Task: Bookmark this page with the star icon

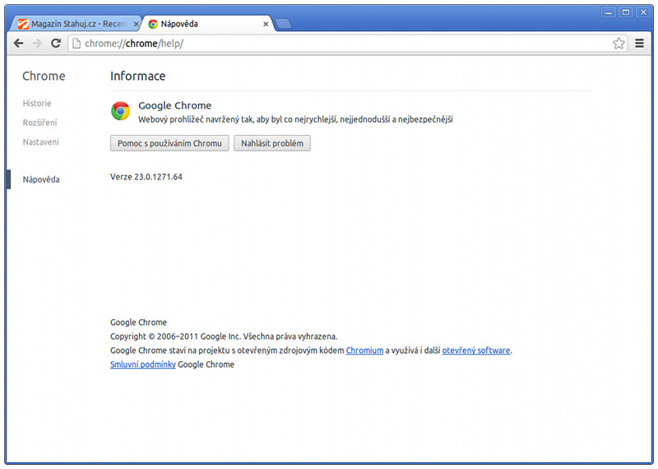Action: (619, 44)
